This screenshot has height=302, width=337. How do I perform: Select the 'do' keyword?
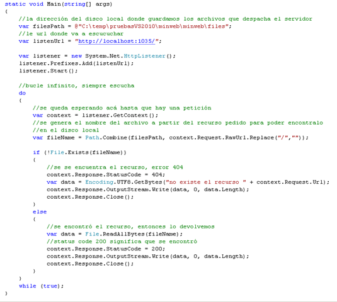point(22,93)
